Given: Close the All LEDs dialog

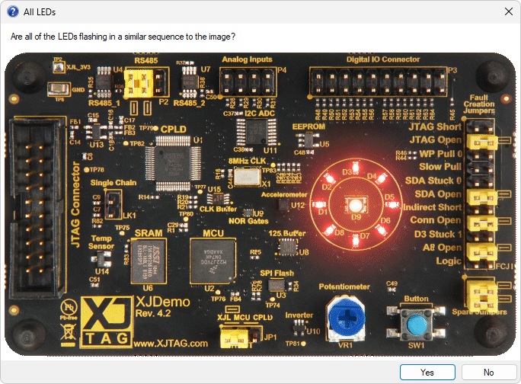Looking at the screenshot, I should tap(508, 11).
